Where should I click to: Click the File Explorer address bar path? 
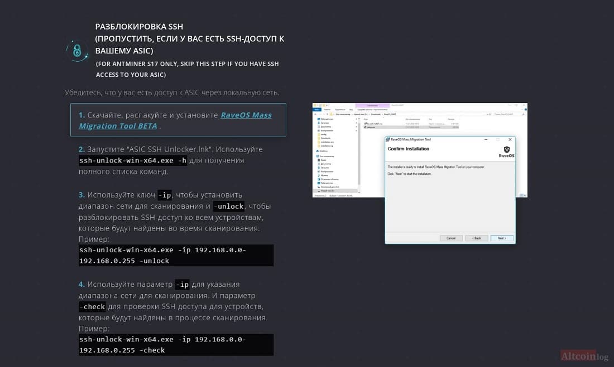tap(409, 114)
